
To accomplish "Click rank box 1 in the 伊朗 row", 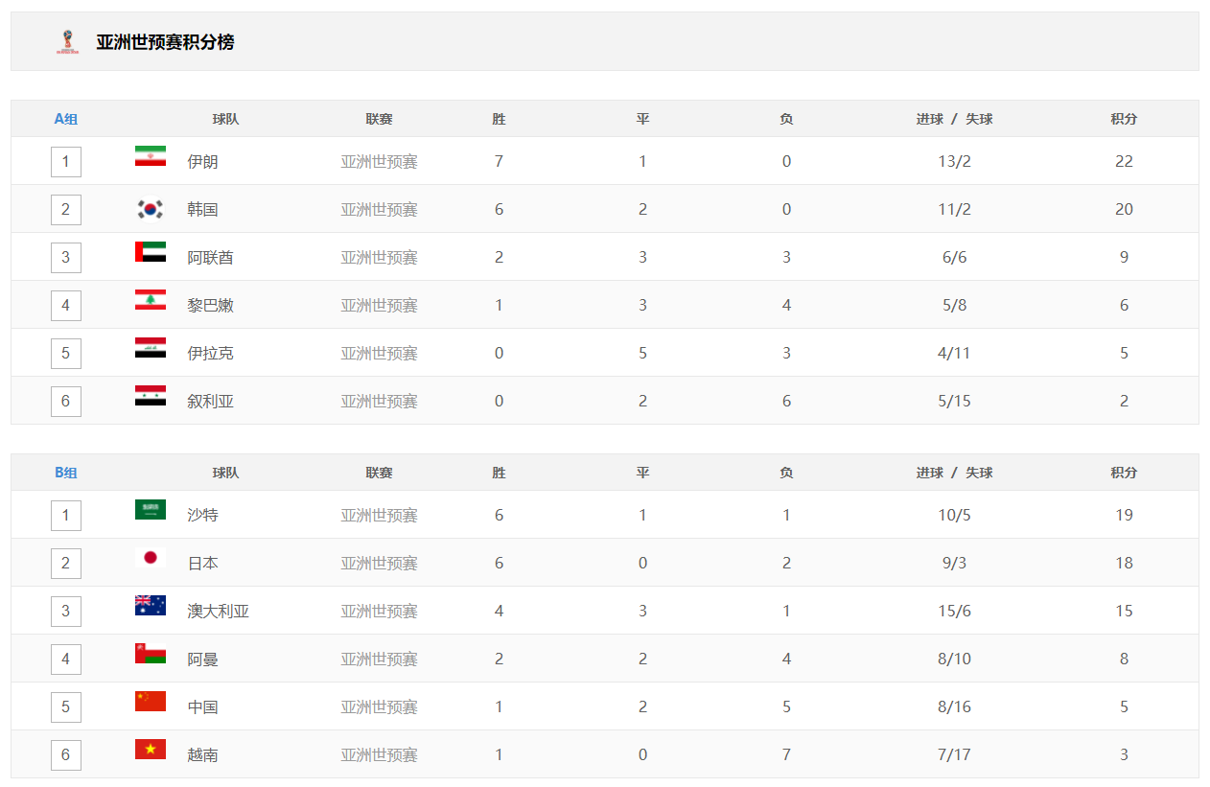I will pyautogui.click(x=66, y=161).
